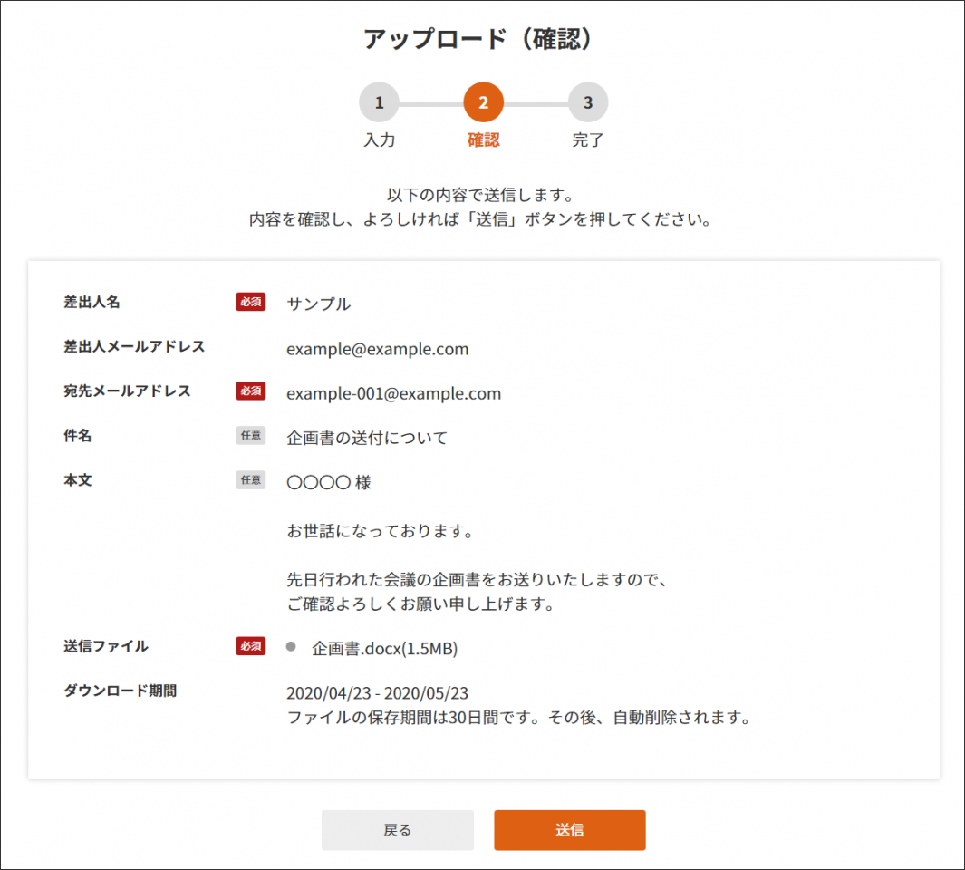
Task: Click the active orange step 2 circle
Action: tap(483, 103)
